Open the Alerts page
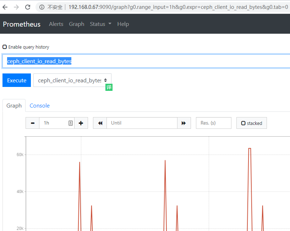This screenshot has width=290, height=231. (56, 24)
